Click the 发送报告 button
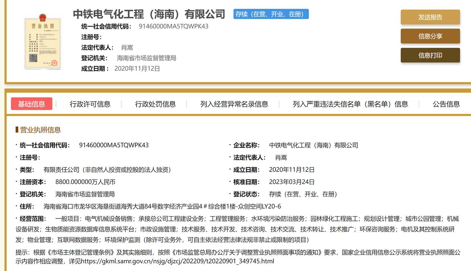Screen dimensions: 471x271 (x=430, y=17)
